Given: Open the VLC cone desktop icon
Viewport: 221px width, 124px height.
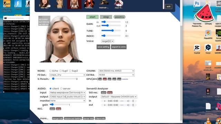Looking at the screenshot, I should [208, 121].
